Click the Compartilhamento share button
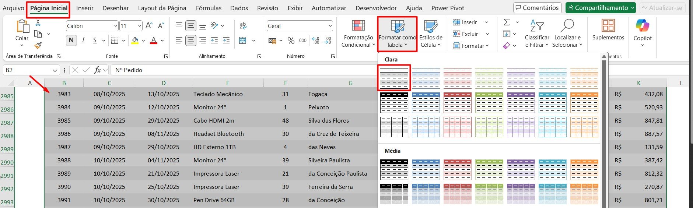Screen dimensions: 693x208 pos(601,8)
